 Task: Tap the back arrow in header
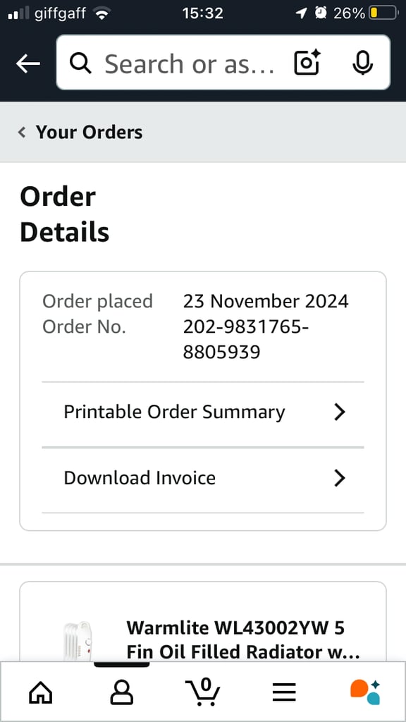coord(28,63)
